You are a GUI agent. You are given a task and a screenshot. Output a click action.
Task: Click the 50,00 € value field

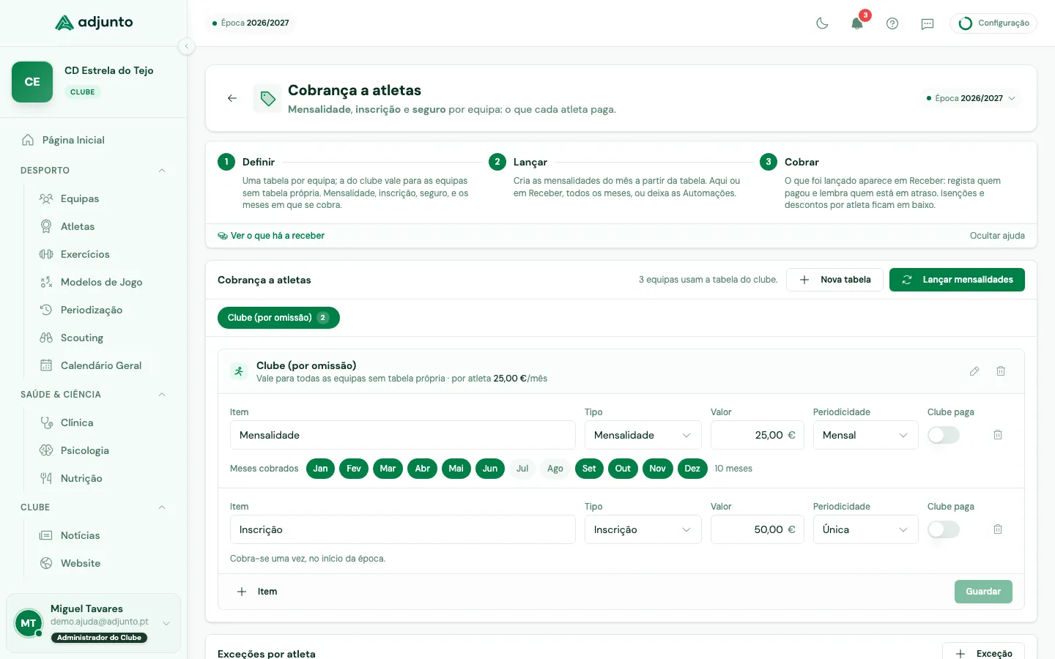tap(758, 529)
